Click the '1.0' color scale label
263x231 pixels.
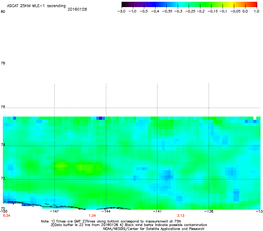[x=257, y=11]
